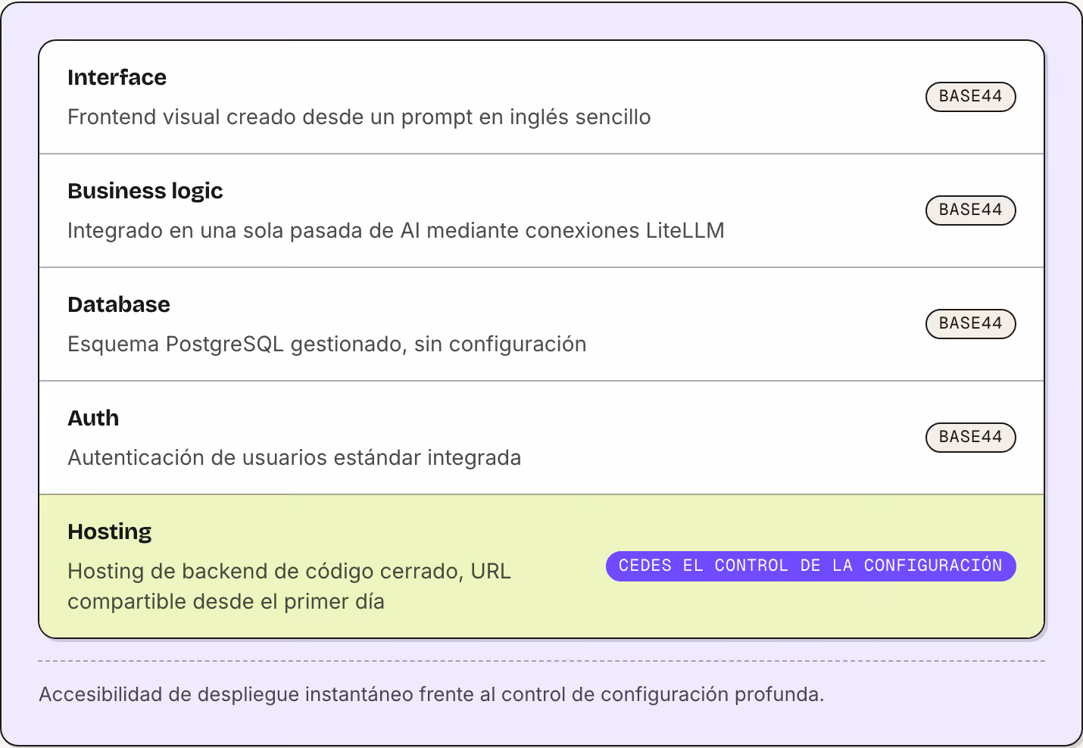Select the BASE44 badge in Business logic row
The image size is (1083, 748).
coord(970,210)
